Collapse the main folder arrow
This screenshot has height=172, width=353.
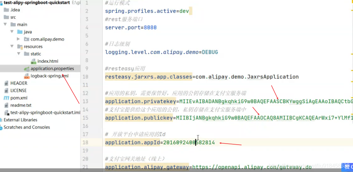tap(5, 24)
